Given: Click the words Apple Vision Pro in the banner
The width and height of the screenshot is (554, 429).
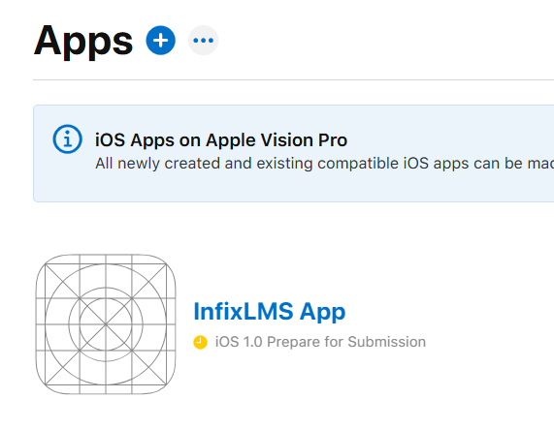Looking at the screenshot, I should 277,140.
